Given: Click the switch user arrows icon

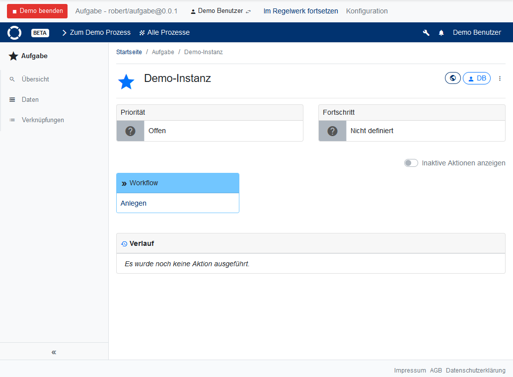Looking at the screenshot, I should [248, 11].
